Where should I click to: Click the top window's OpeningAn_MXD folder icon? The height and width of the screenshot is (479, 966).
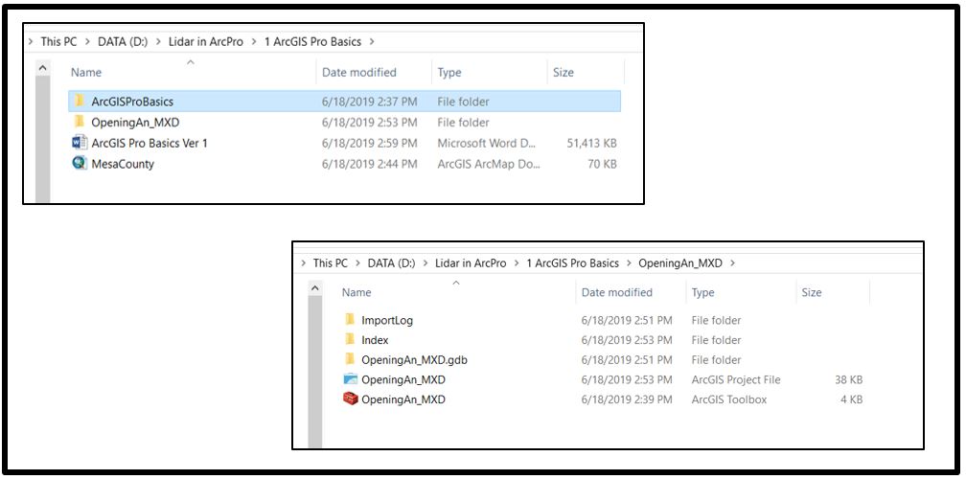tap(79, 122)
